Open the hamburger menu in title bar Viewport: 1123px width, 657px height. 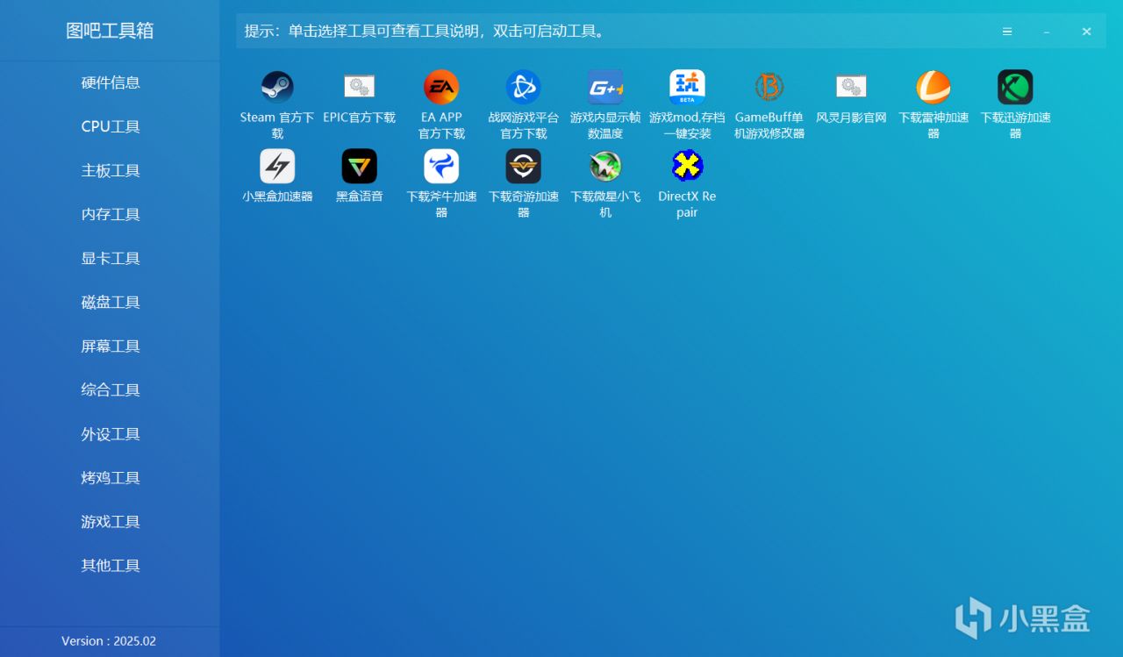[1007, 32]
